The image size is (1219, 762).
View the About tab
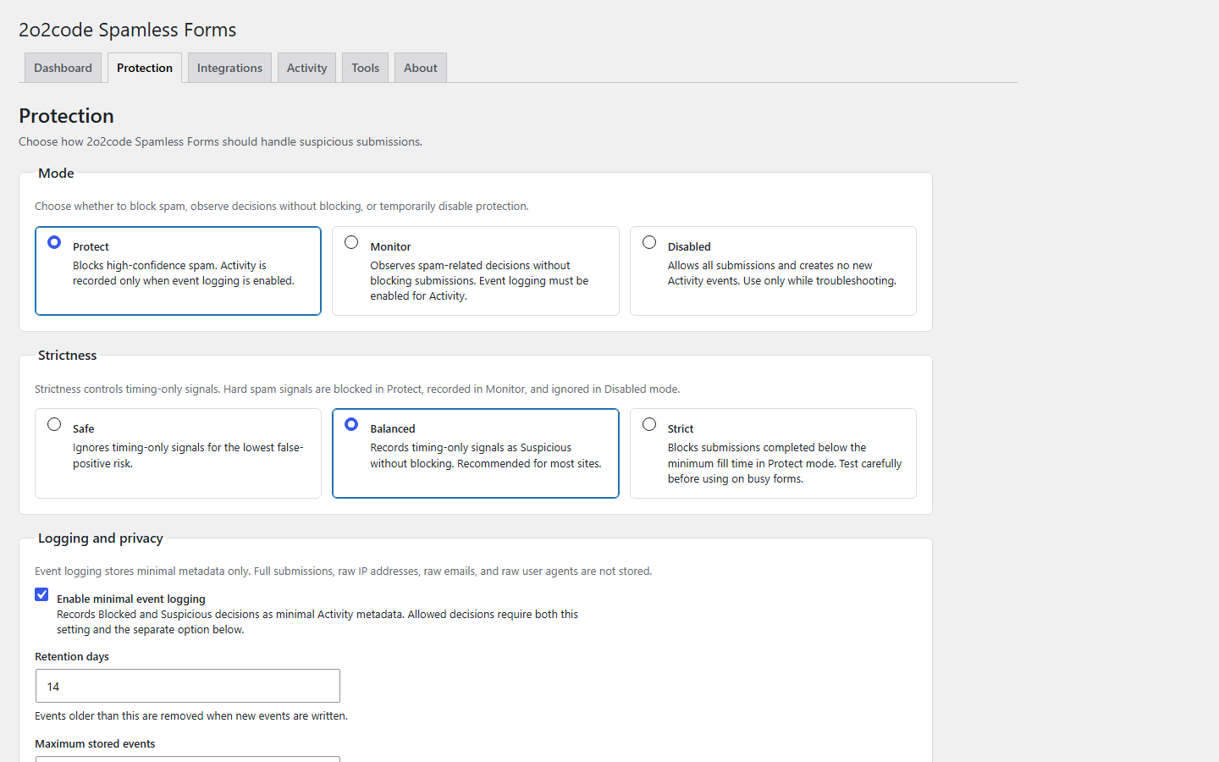tap(421, 68)
